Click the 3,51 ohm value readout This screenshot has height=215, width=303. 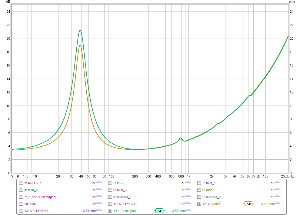[90, 211]
